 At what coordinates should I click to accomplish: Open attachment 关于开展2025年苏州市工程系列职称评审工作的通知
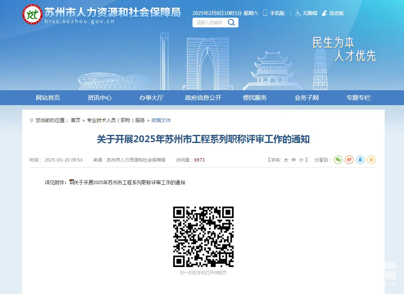click(x=130, y=182)
